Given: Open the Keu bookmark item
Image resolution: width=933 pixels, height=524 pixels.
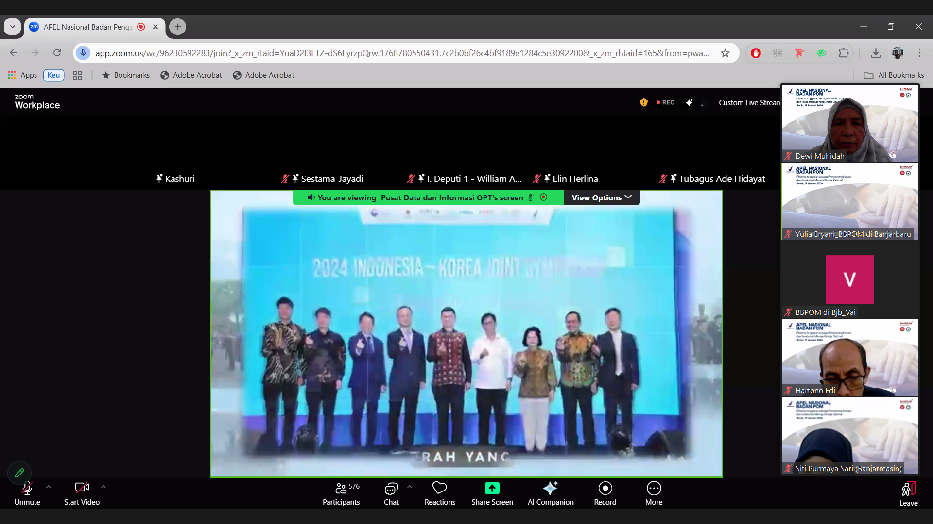Looking at the screenshot, I should click(x=53, y=75).
